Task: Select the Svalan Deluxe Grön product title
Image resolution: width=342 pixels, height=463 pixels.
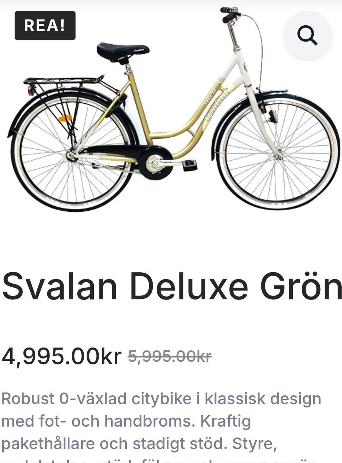Action: coord(172,287)
